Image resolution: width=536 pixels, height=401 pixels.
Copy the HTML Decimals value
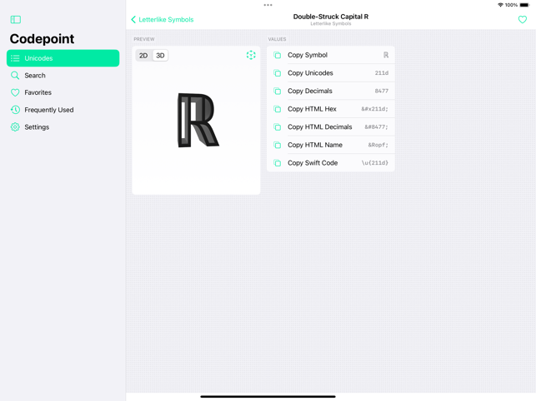pos(331,127)
